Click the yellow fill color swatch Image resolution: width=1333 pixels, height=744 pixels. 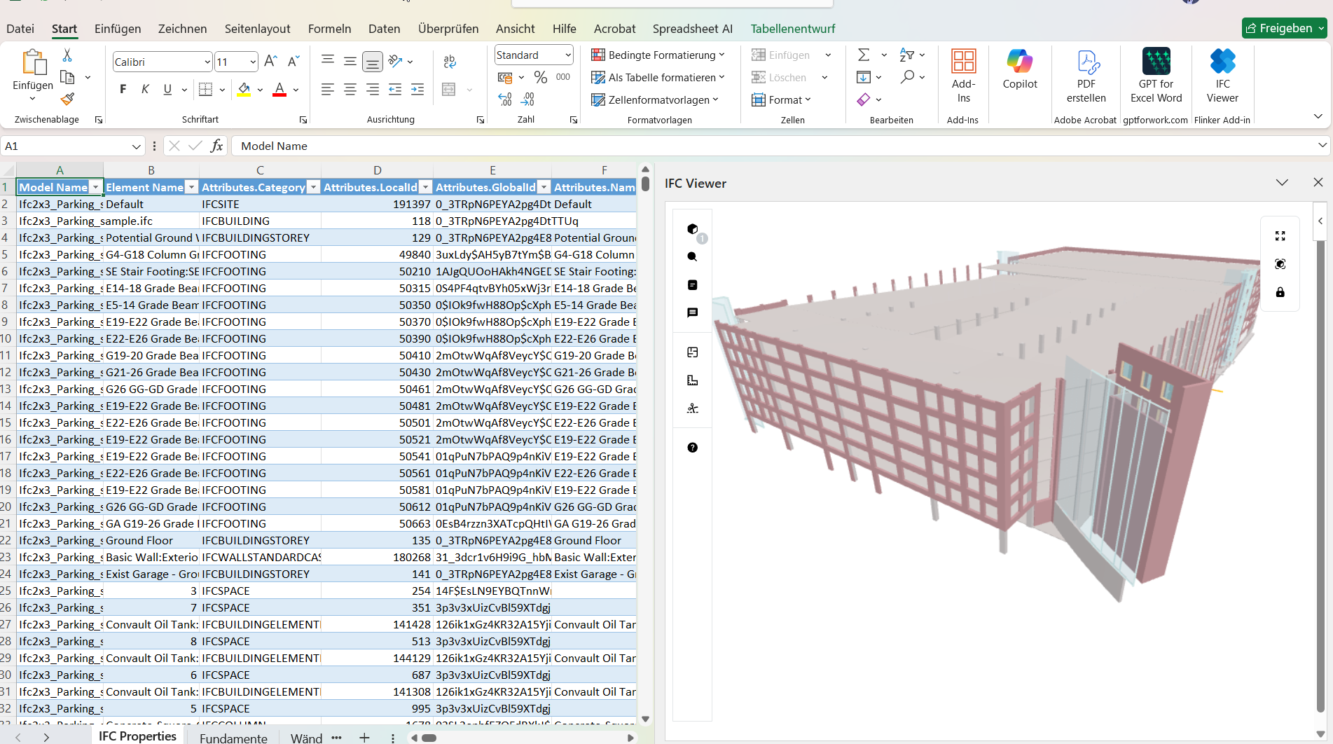click(244, 90)
